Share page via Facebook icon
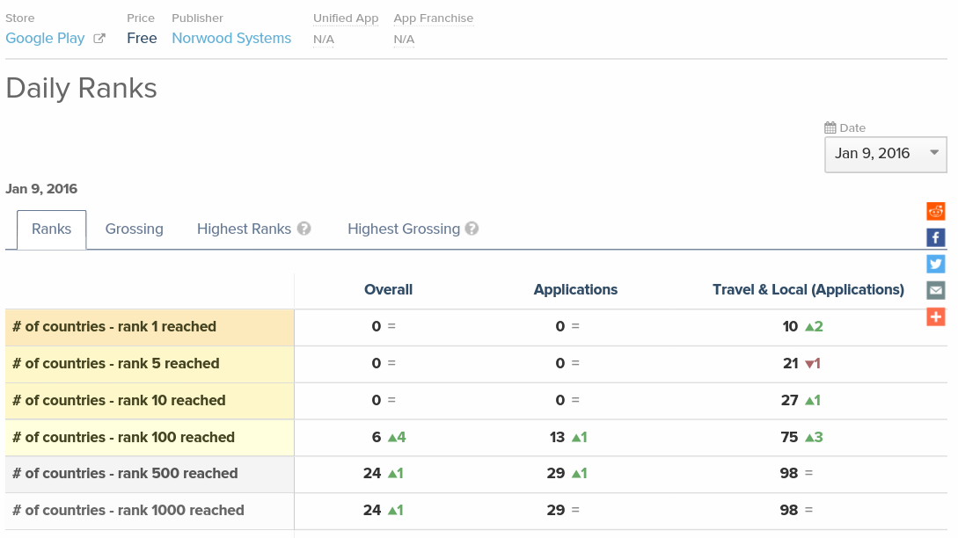The image size is (958, 538). (935, 237)
